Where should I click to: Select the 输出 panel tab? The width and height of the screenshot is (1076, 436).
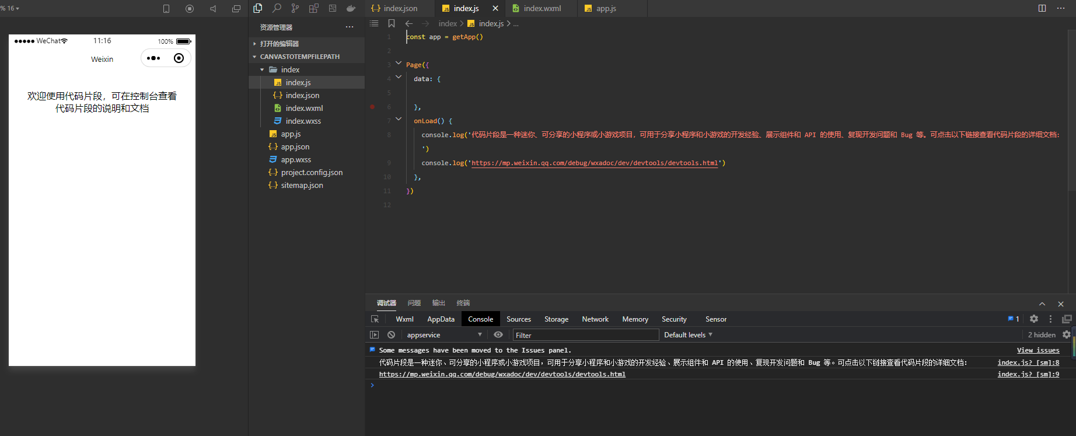439,303
